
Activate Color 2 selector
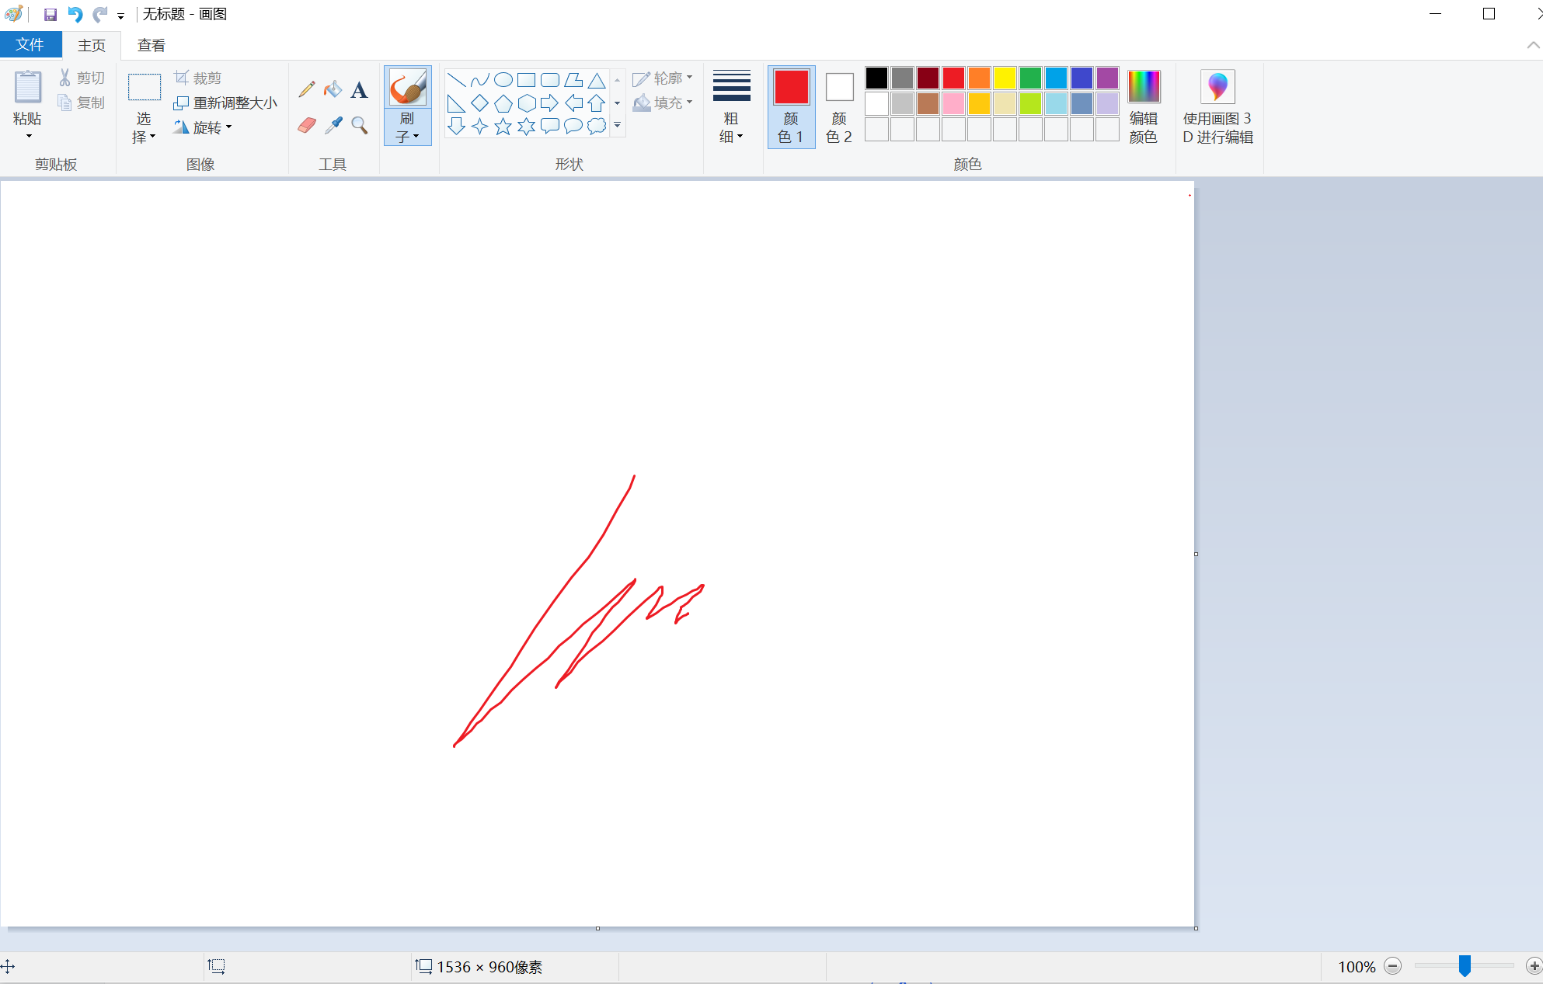click(839, 106)
